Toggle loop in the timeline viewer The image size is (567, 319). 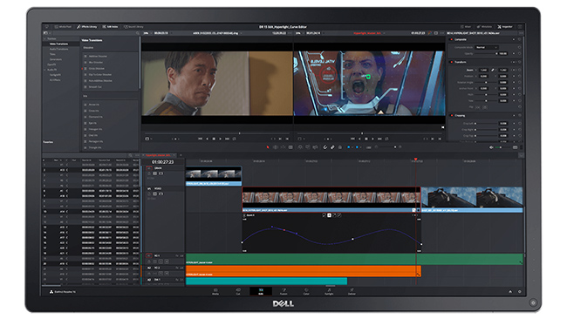[387, 139]
